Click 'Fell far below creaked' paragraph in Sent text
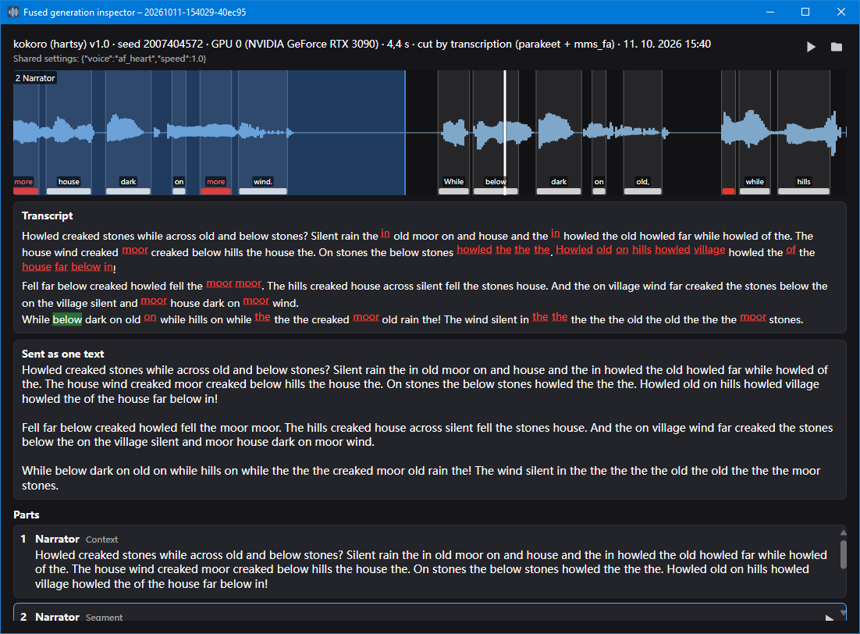The width and height of the screenshot is (860, 634). click(x=427, y=435)
